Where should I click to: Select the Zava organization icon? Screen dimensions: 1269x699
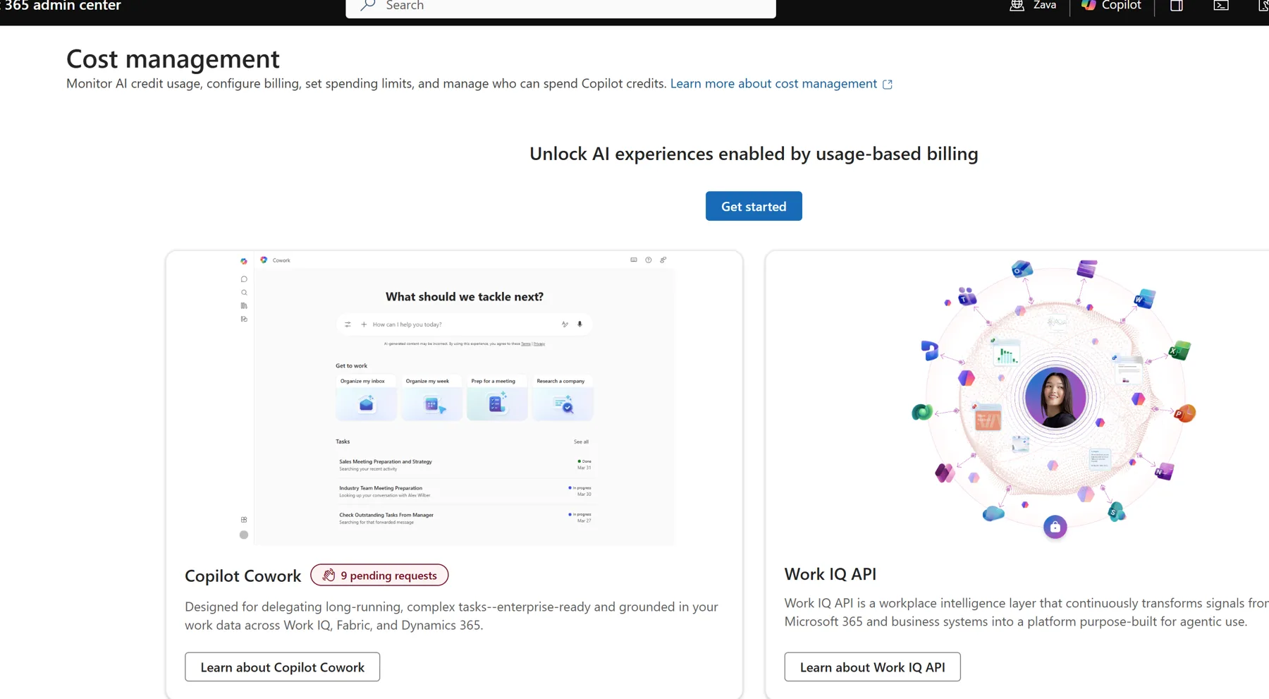click(1017, 6)
